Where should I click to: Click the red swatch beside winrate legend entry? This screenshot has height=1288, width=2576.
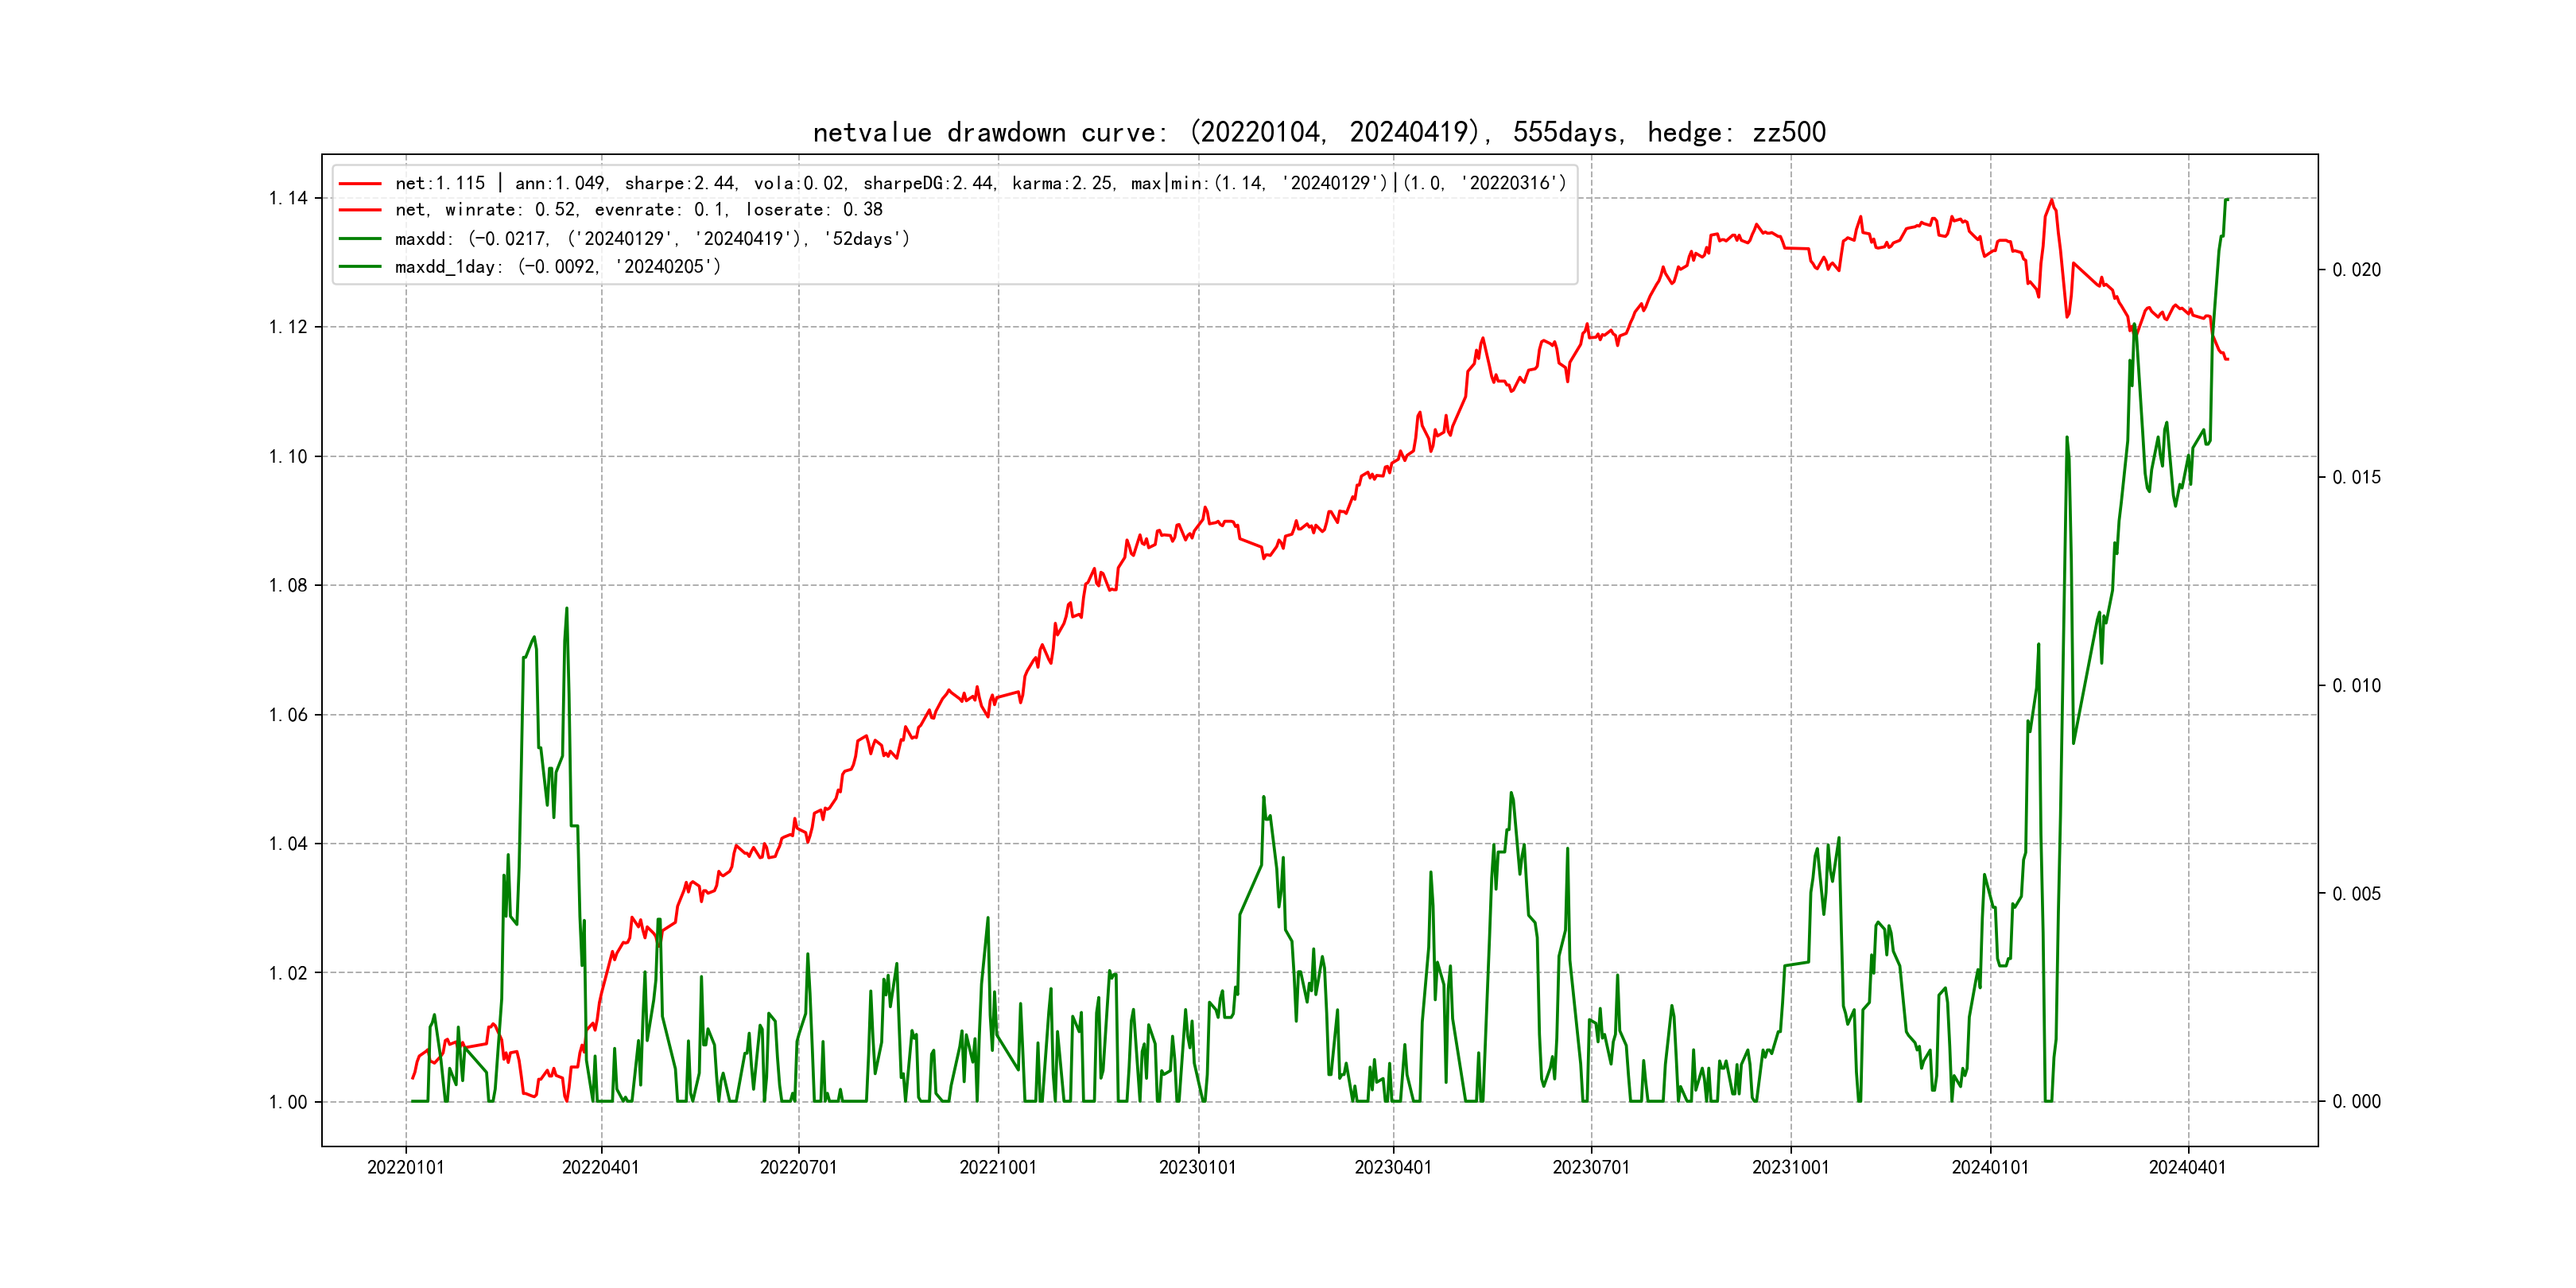(360, 210)
